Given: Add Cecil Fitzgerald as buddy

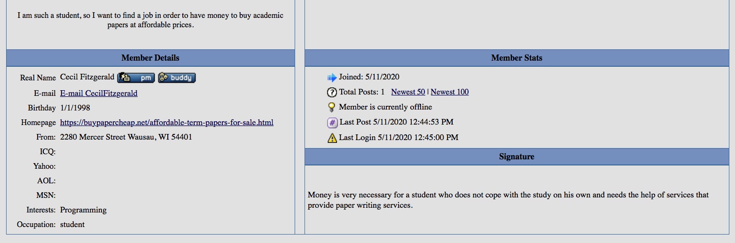Looking at the screenshot, I should tap(177, 78).
